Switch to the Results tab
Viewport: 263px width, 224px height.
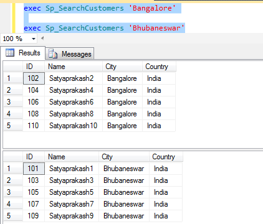[23, 53]
